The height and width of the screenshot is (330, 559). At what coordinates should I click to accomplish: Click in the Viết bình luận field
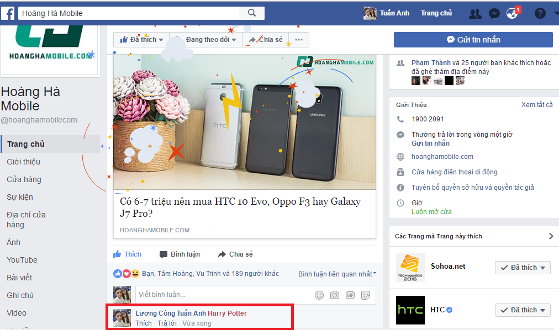coord(221,295)
